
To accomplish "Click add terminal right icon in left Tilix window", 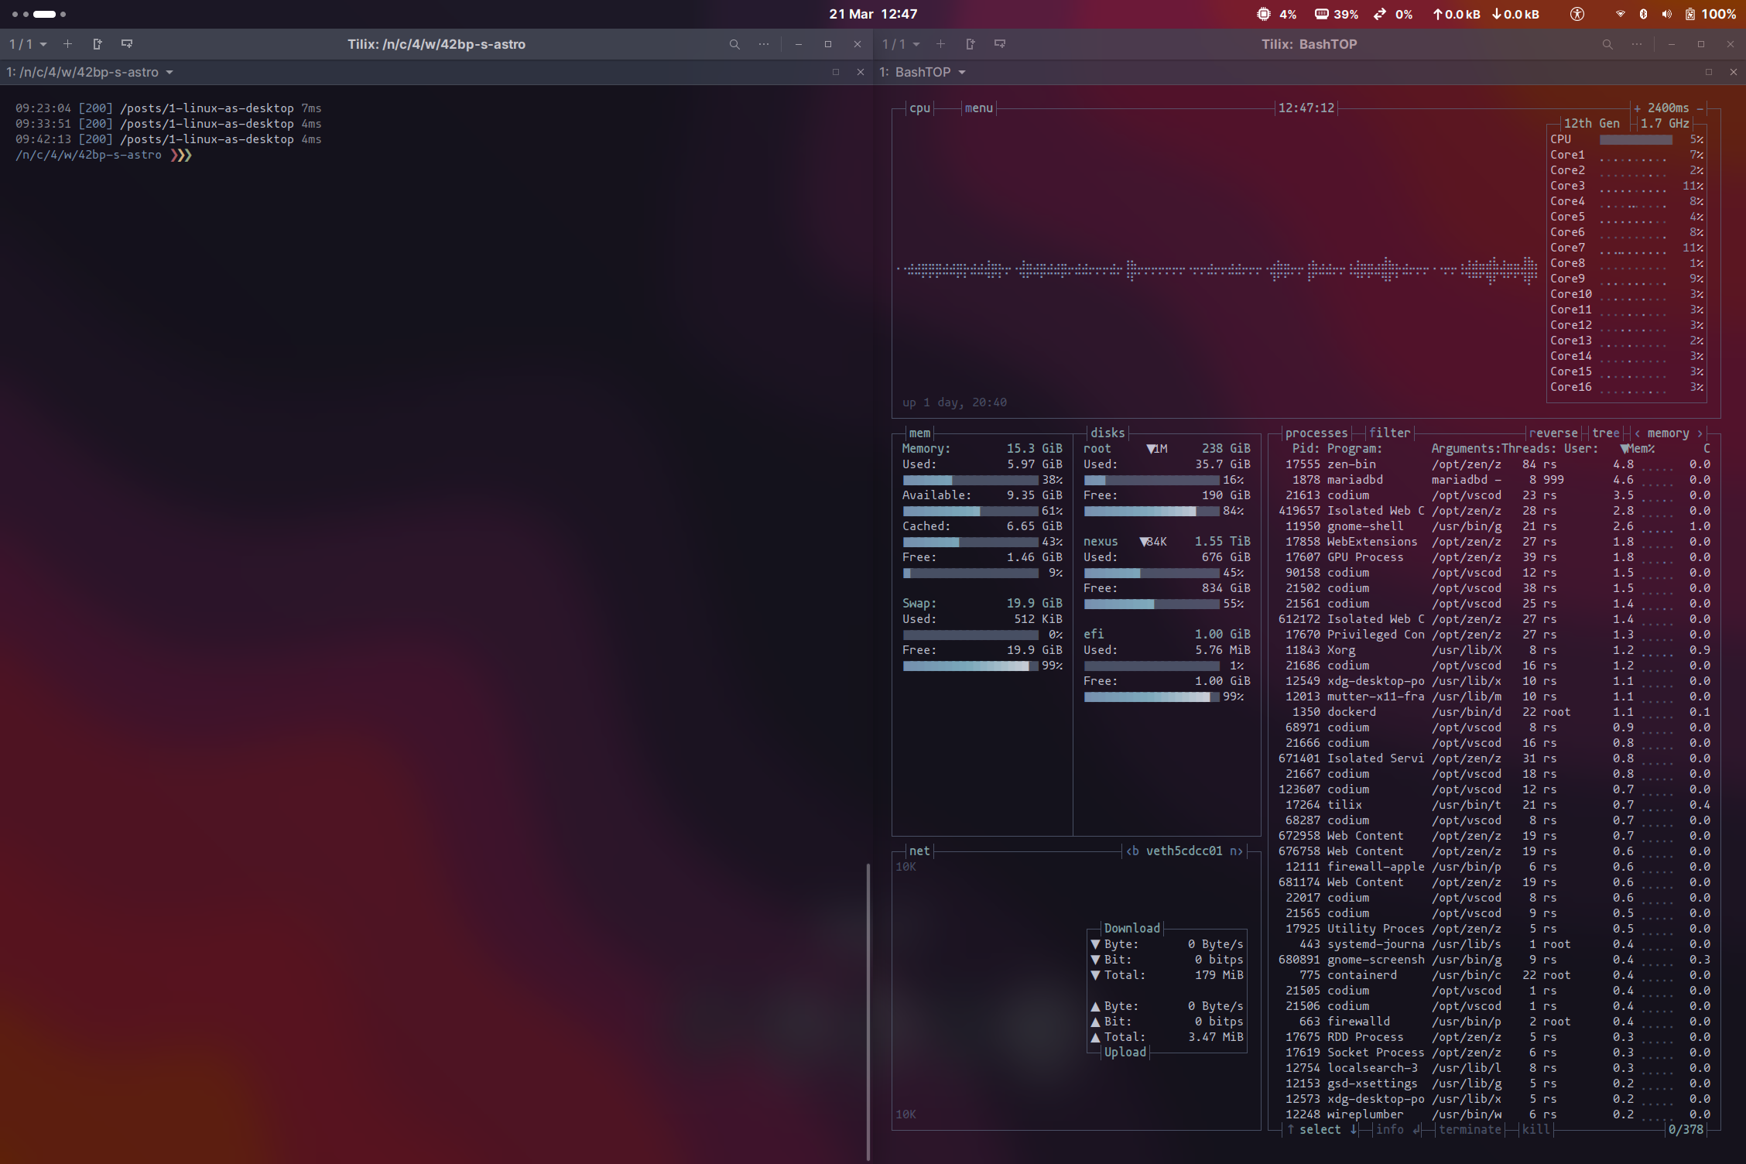I will coord(97,44).
